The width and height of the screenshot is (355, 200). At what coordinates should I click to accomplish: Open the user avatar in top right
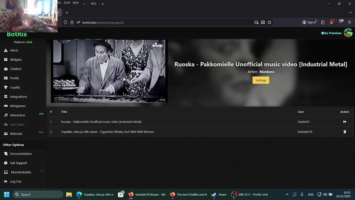click(348, 33)
